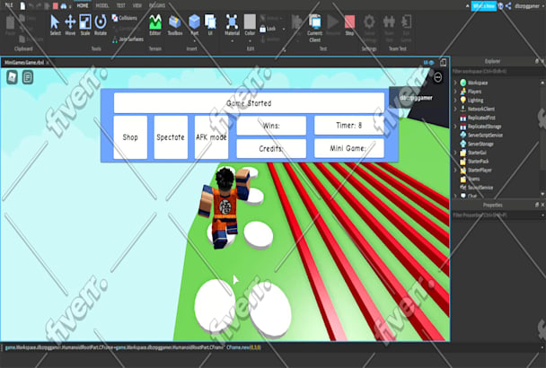Switch to the VIEW ribbon tab
546x368 pixels.
tap(137, 5)
